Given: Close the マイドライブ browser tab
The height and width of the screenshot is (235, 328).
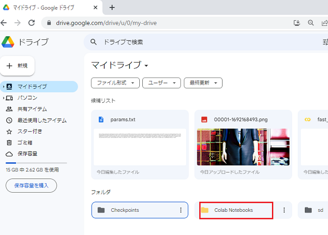Looking at the screenshot, I should (x=95, y=8).
